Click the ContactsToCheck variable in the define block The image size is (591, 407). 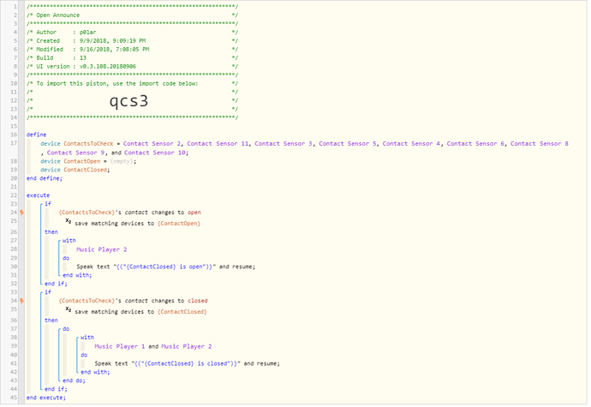[x=88, y=143]
